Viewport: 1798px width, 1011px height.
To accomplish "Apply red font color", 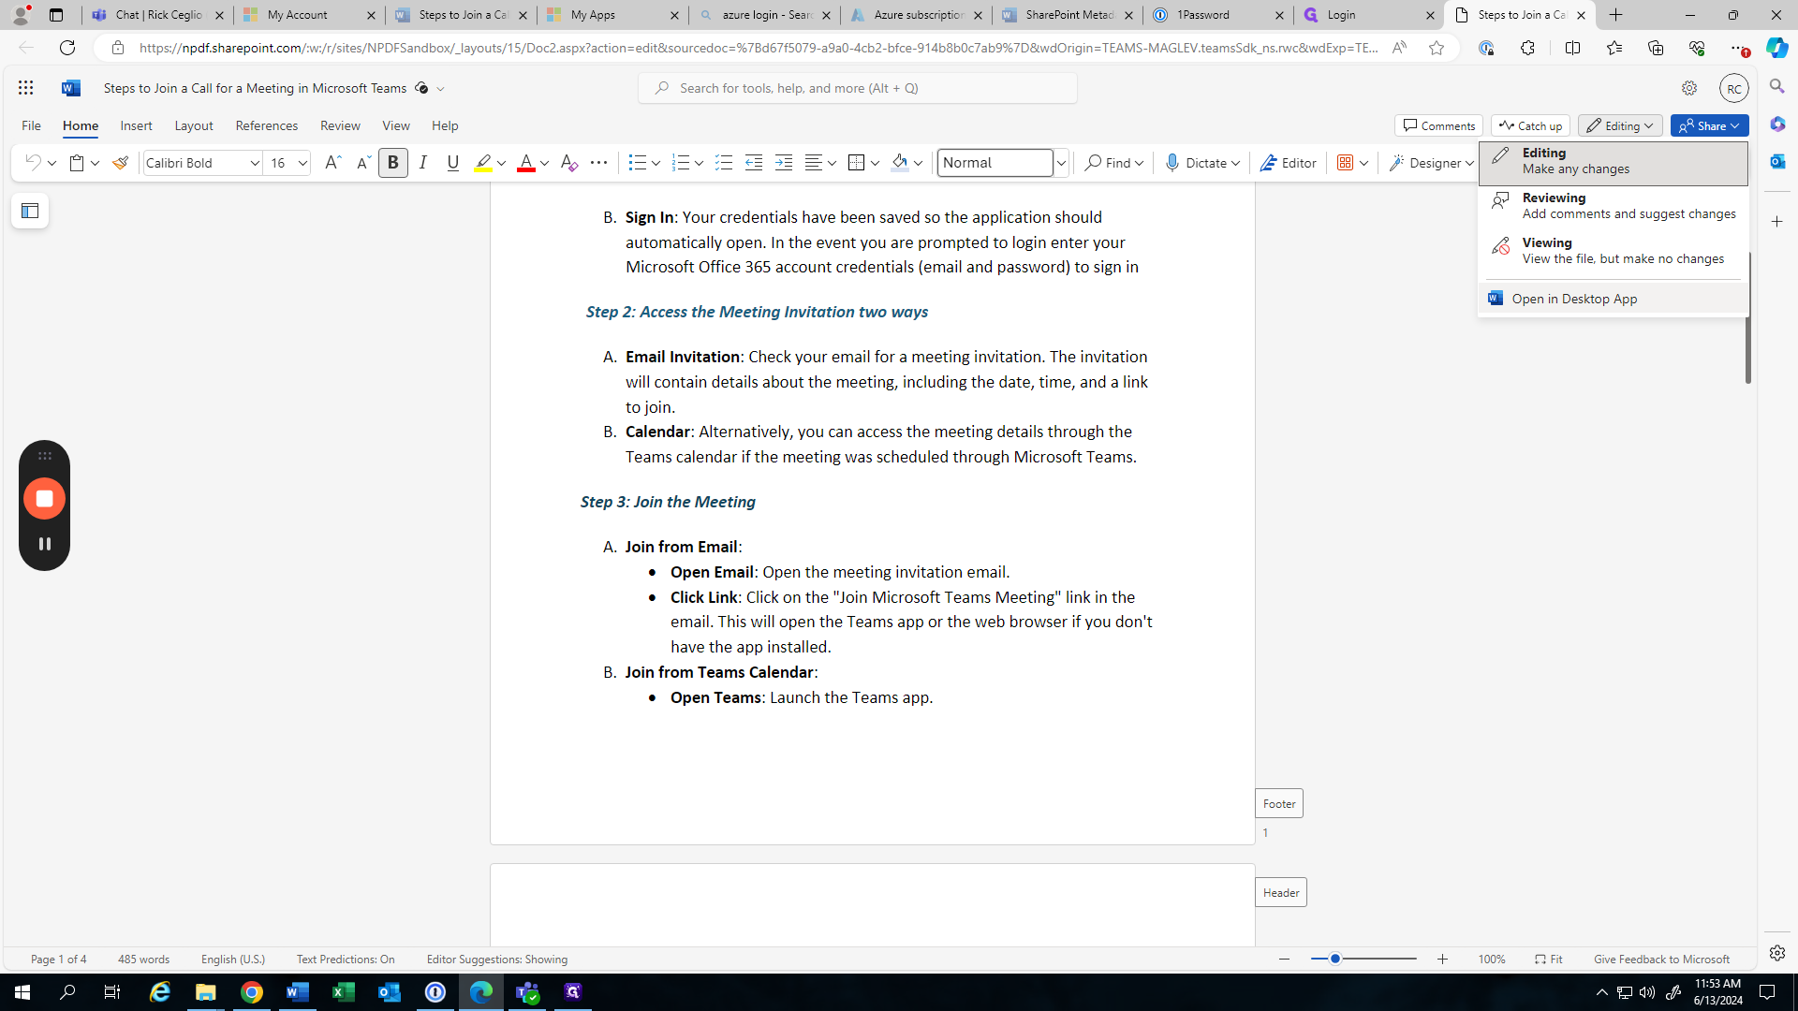I will 526,163.
